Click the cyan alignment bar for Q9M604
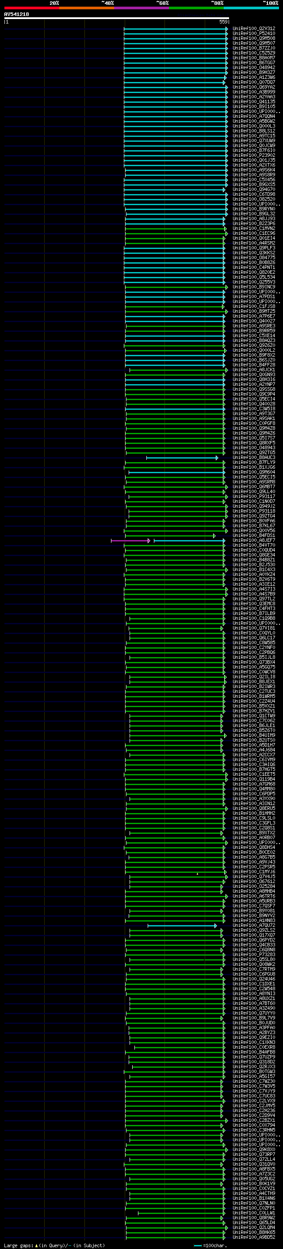The height and width of the screenshot is (1249, 283). (x=176, y=472)
